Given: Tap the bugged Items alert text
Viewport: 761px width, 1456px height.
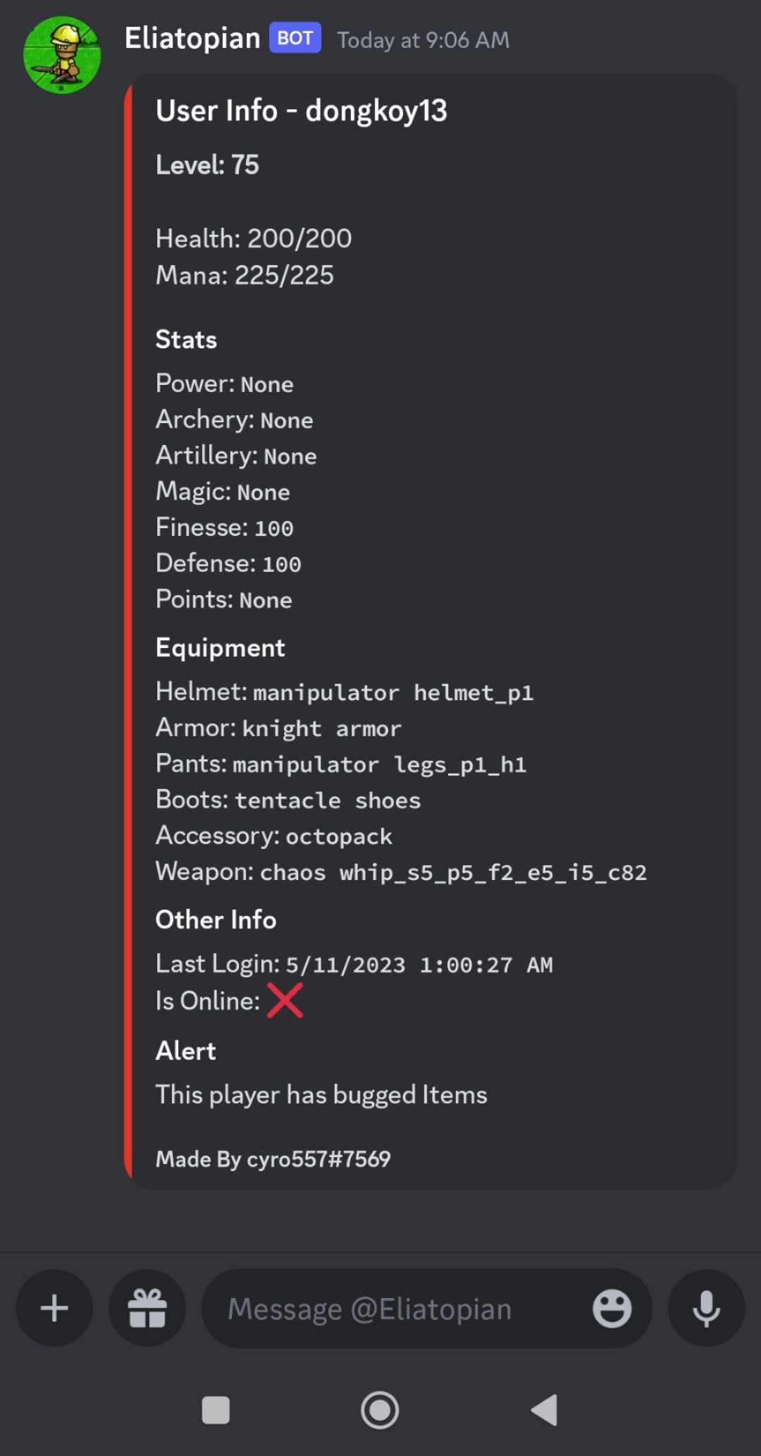Looking at the screenshot, I should click(321, 1095).
